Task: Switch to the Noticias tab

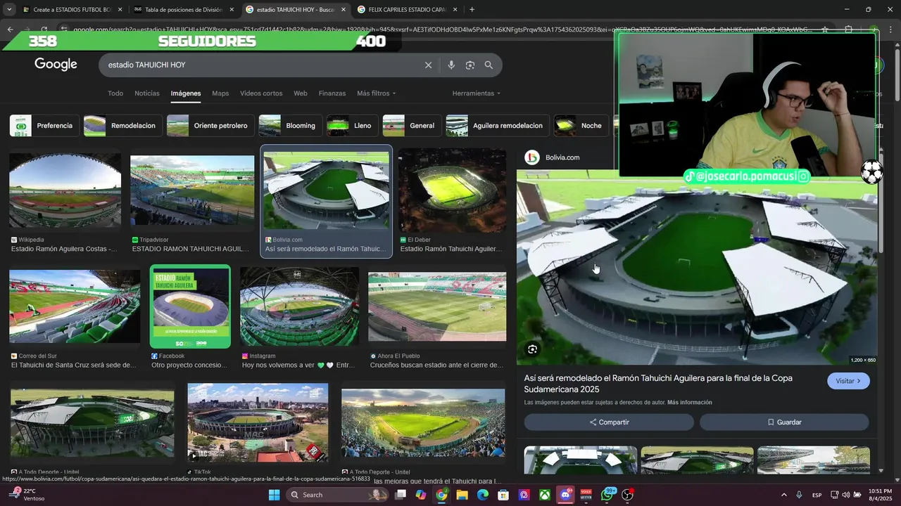Action: click(x=147, y=93)
